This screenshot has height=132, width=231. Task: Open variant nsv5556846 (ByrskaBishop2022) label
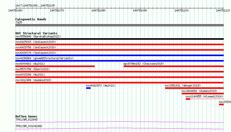(38, 36)
